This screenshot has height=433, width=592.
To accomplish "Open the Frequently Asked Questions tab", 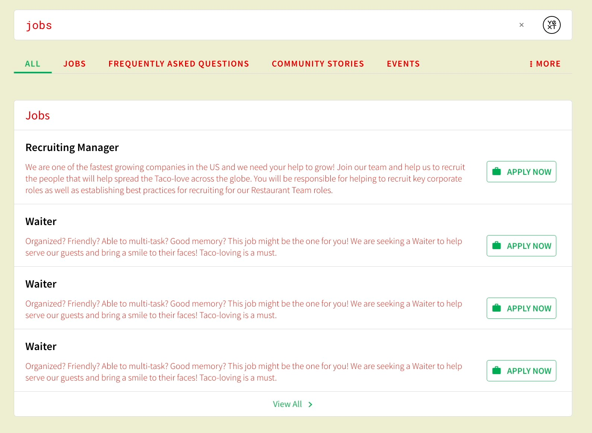I will click(179, 64).
